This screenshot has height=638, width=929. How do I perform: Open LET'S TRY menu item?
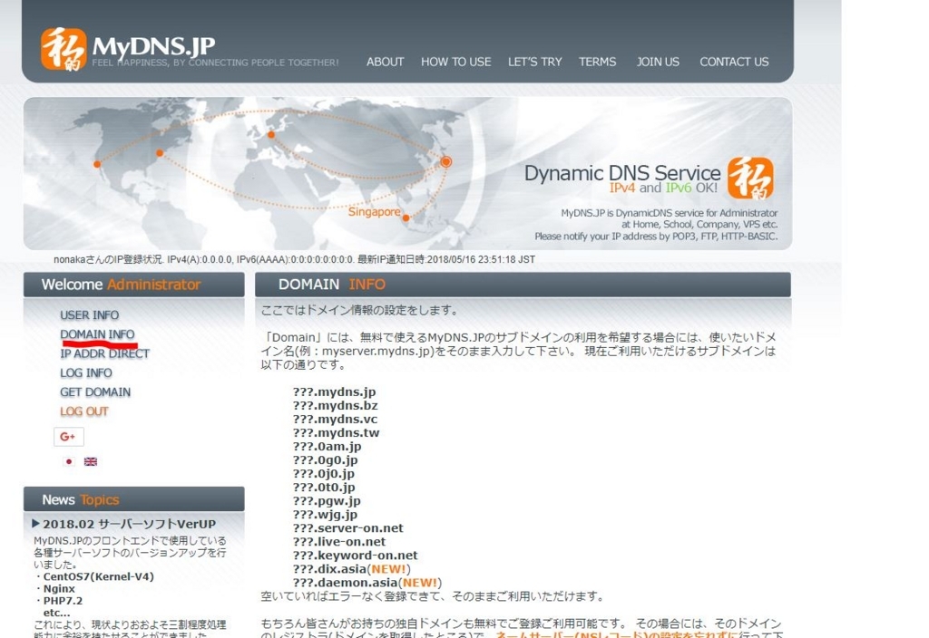pos(534,62)
